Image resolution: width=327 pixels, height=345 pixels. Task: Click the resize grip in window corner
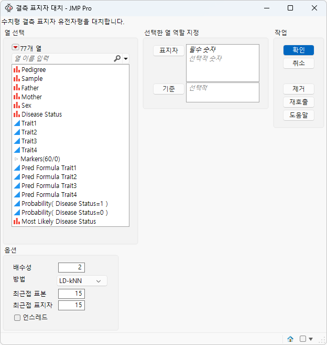click(322, 340)
